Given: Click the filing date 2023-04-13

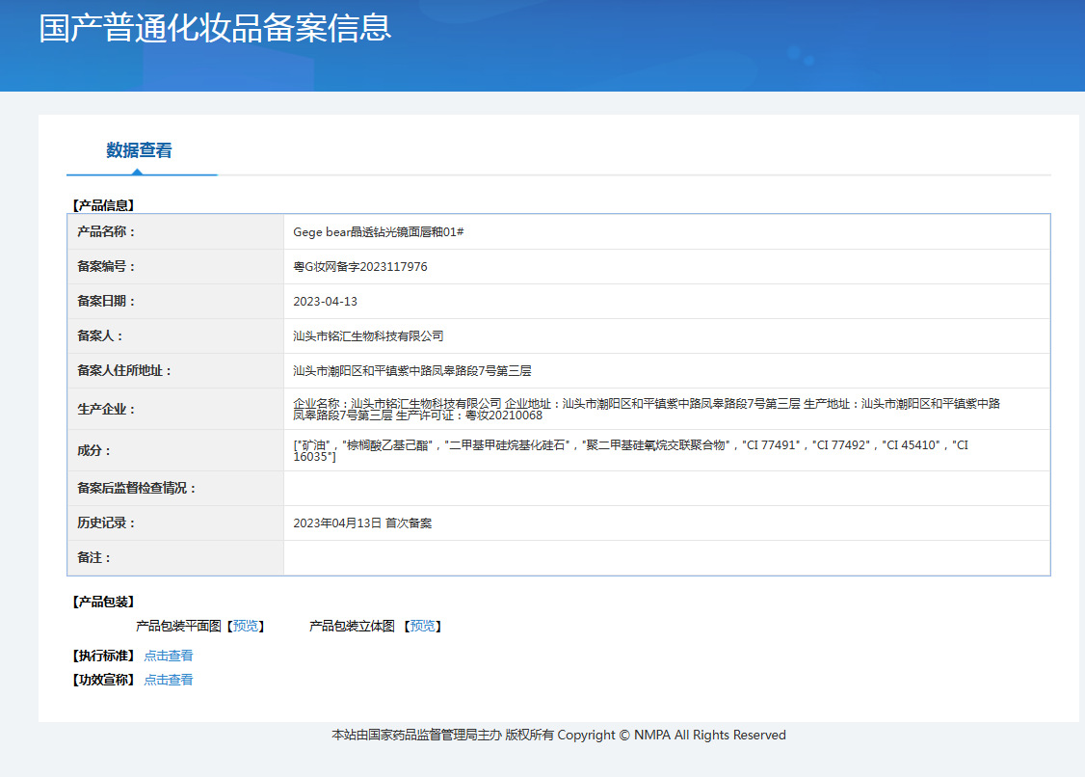Looking at the screenshot, I should [325, 302].
